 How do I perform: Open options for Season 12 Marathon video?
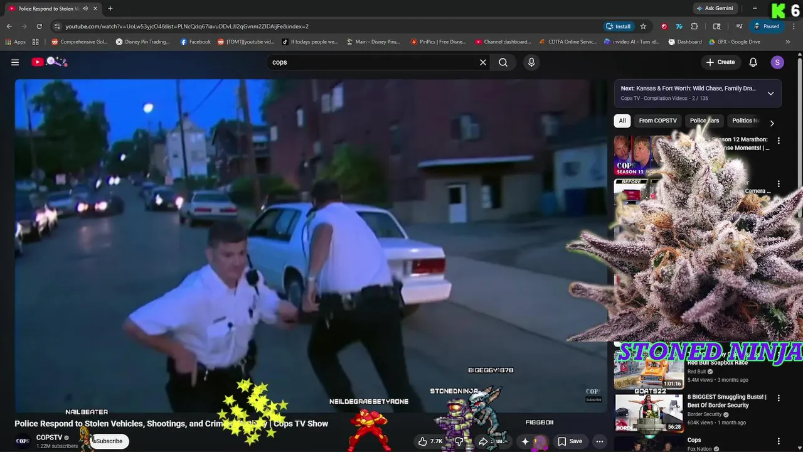click(x=779, y=141)
